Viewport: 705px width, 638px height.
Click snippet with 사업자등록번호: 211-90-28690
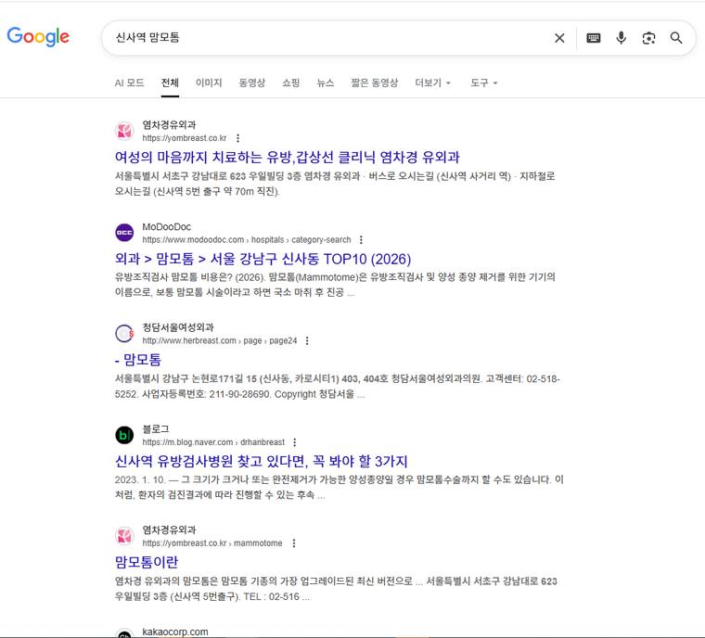[338, 387]
